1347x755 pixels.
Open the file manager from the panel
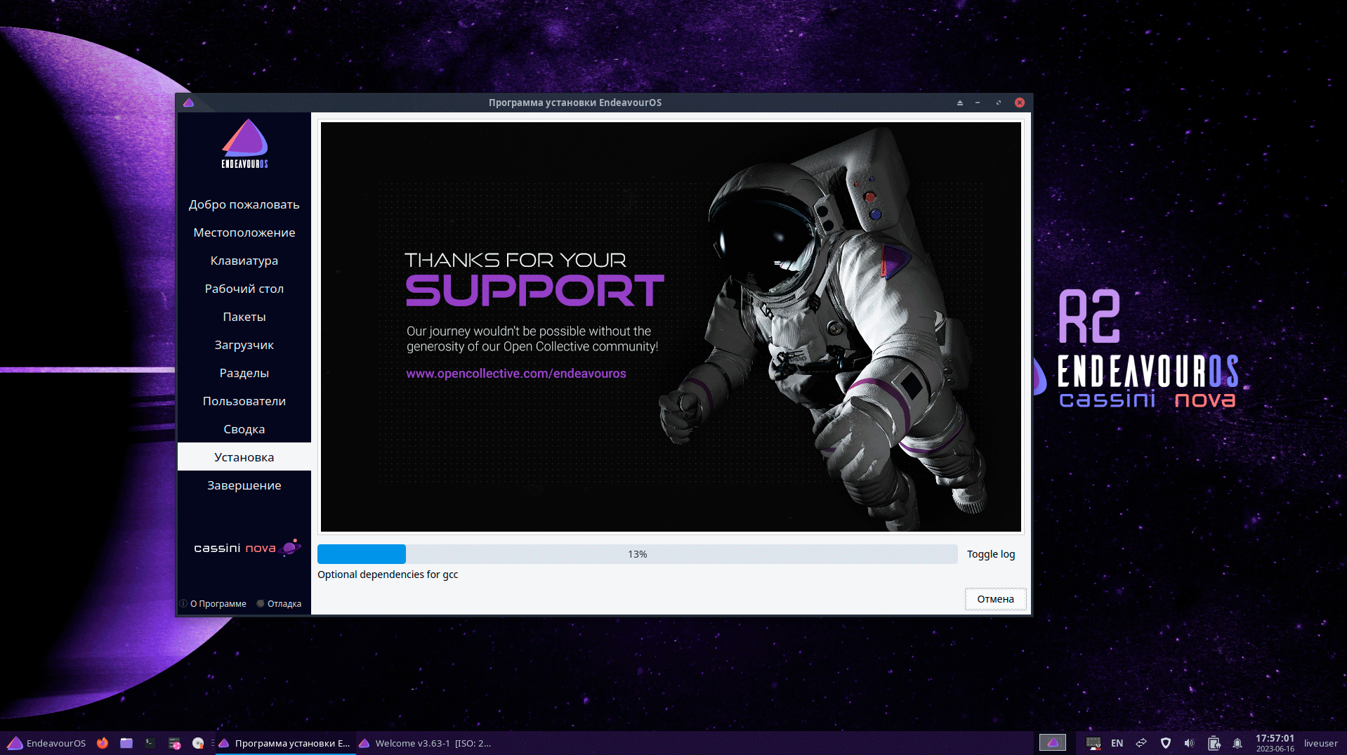pyautogui.click(x=126, y=743)
